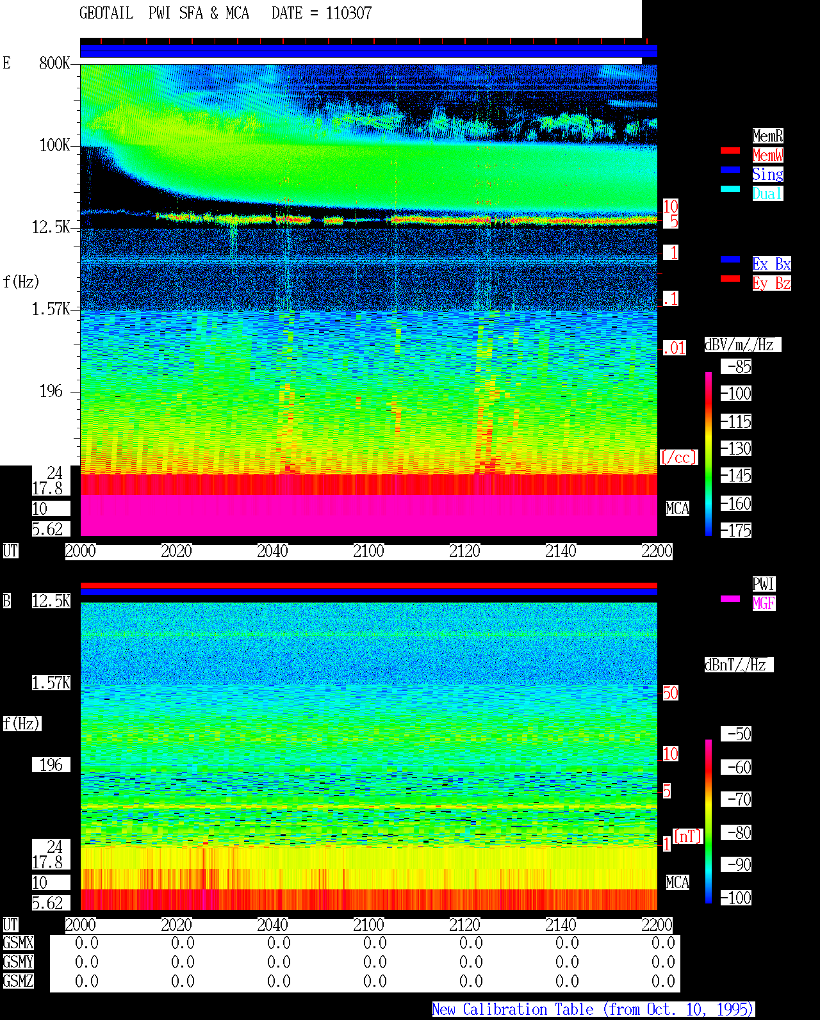
Task: Click the 2120 UT tick on the B panel
Action: [x=465, y=925]
